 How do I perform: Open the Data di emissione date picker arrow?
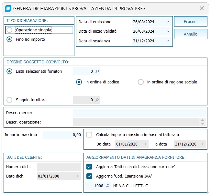coord(168,22)
